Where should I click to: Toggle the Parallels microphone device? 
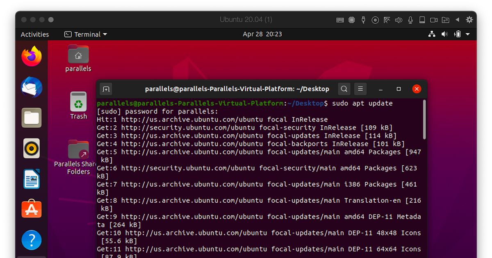pyautogui.click(x=410, y=19)
